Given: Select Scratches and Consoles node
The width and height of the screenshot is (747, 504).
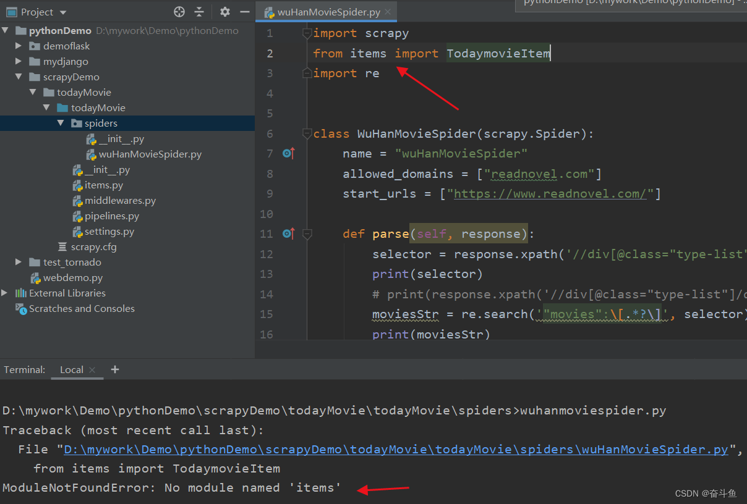Looking at the screenshot, I should coord(82,309).
